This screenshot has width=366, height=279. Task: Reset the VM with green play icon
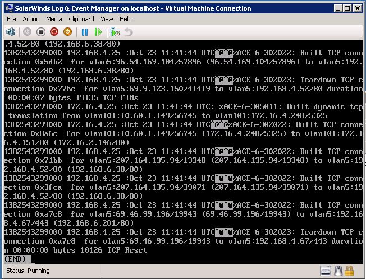pyautogui.click(x=98, y=32)
